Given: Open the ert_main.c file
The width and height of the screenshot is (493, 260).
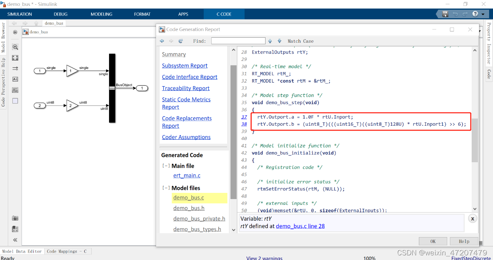Looking at the screenshot, I should pyautogui.click(x=187, y=175).
